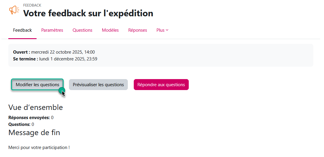Click the Message de fin heading

34,133
